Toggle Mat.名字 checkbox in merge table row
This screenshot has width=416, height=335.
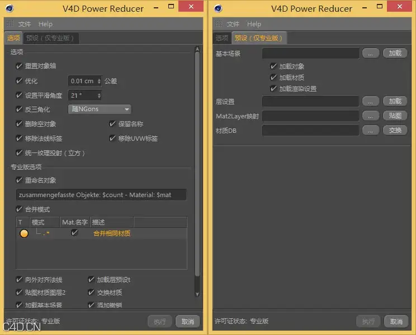[74, 233]
